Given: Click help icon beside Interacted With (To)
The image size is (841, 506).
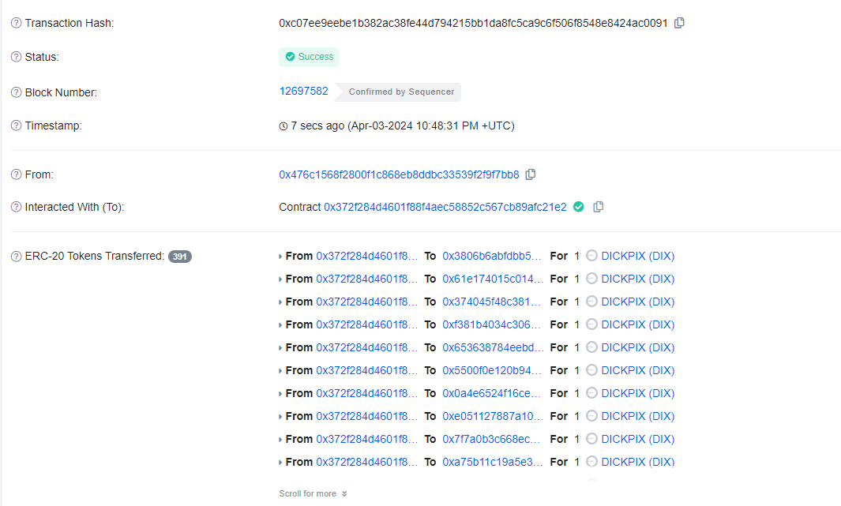Looking at the screenshot, I should [16, 207].
